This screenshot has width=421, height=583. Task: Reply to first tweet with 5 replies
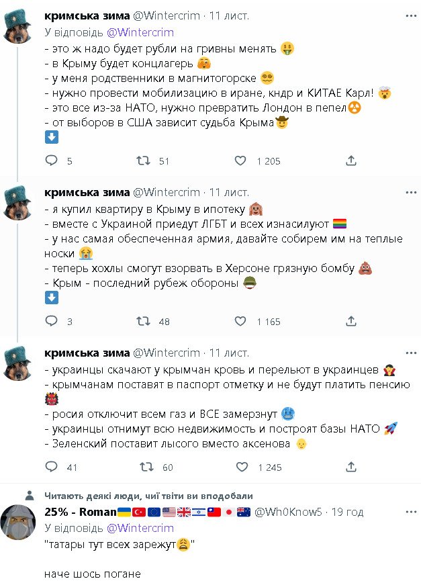click(x=51, y=161)
